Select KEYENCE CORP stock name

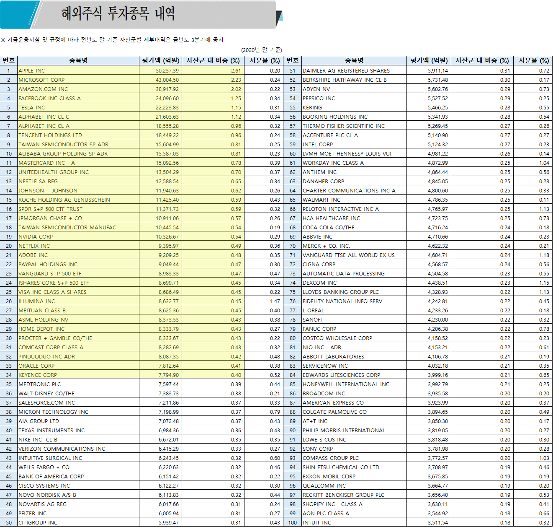coord(78,375)
